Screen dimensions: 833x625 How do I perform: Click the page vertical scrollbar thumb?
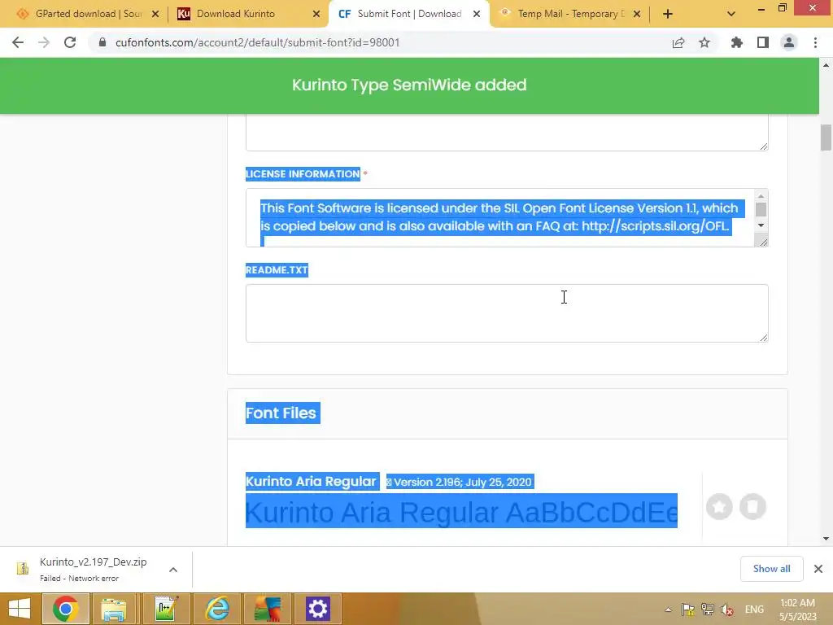click(x=826, y=138)
